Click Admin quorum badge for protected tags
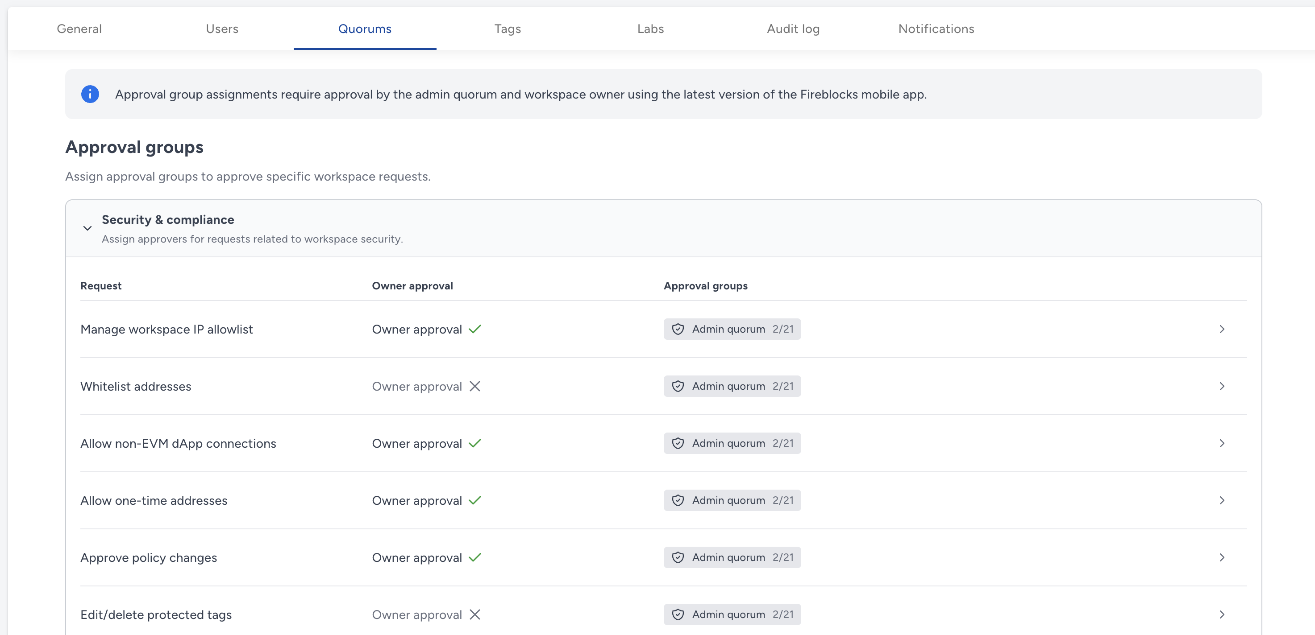Viewport: 1315px width, 635px height. click(x=732, y=615)
